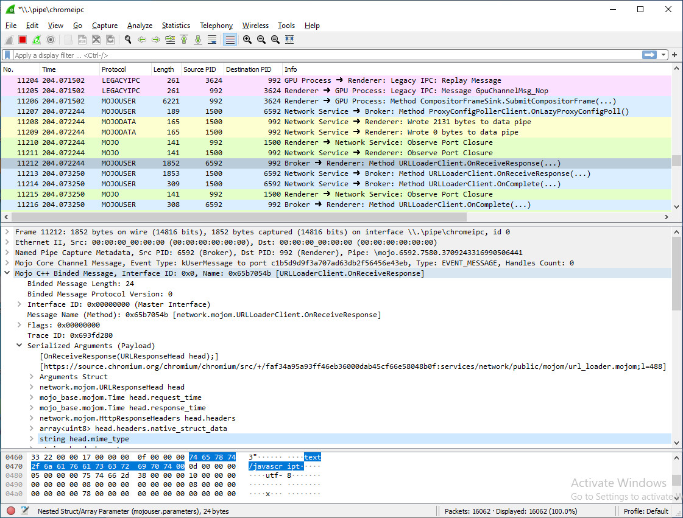Expand head.request_time Time node

[x=31, y=397]
